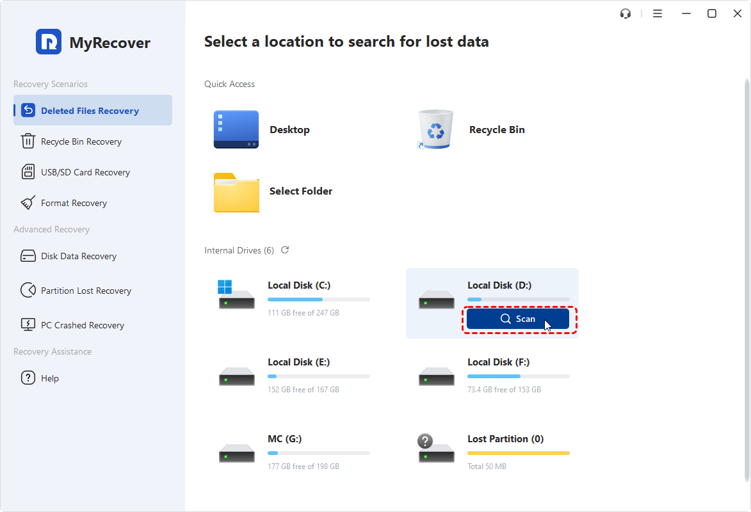The height and width of the screenshot is (512, 751).
Task: Click the Recycle Bin label
Action: click(x=497, y=130)
